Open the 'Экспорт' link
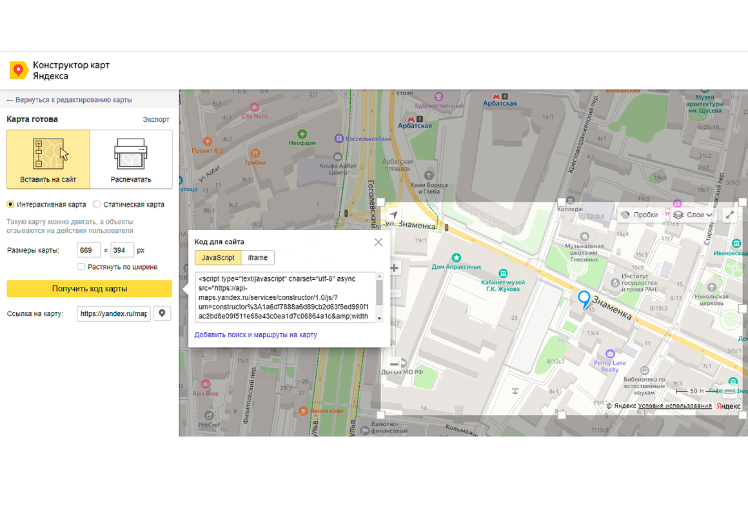Viewport: 748px width, 517px height. [156, 119]
